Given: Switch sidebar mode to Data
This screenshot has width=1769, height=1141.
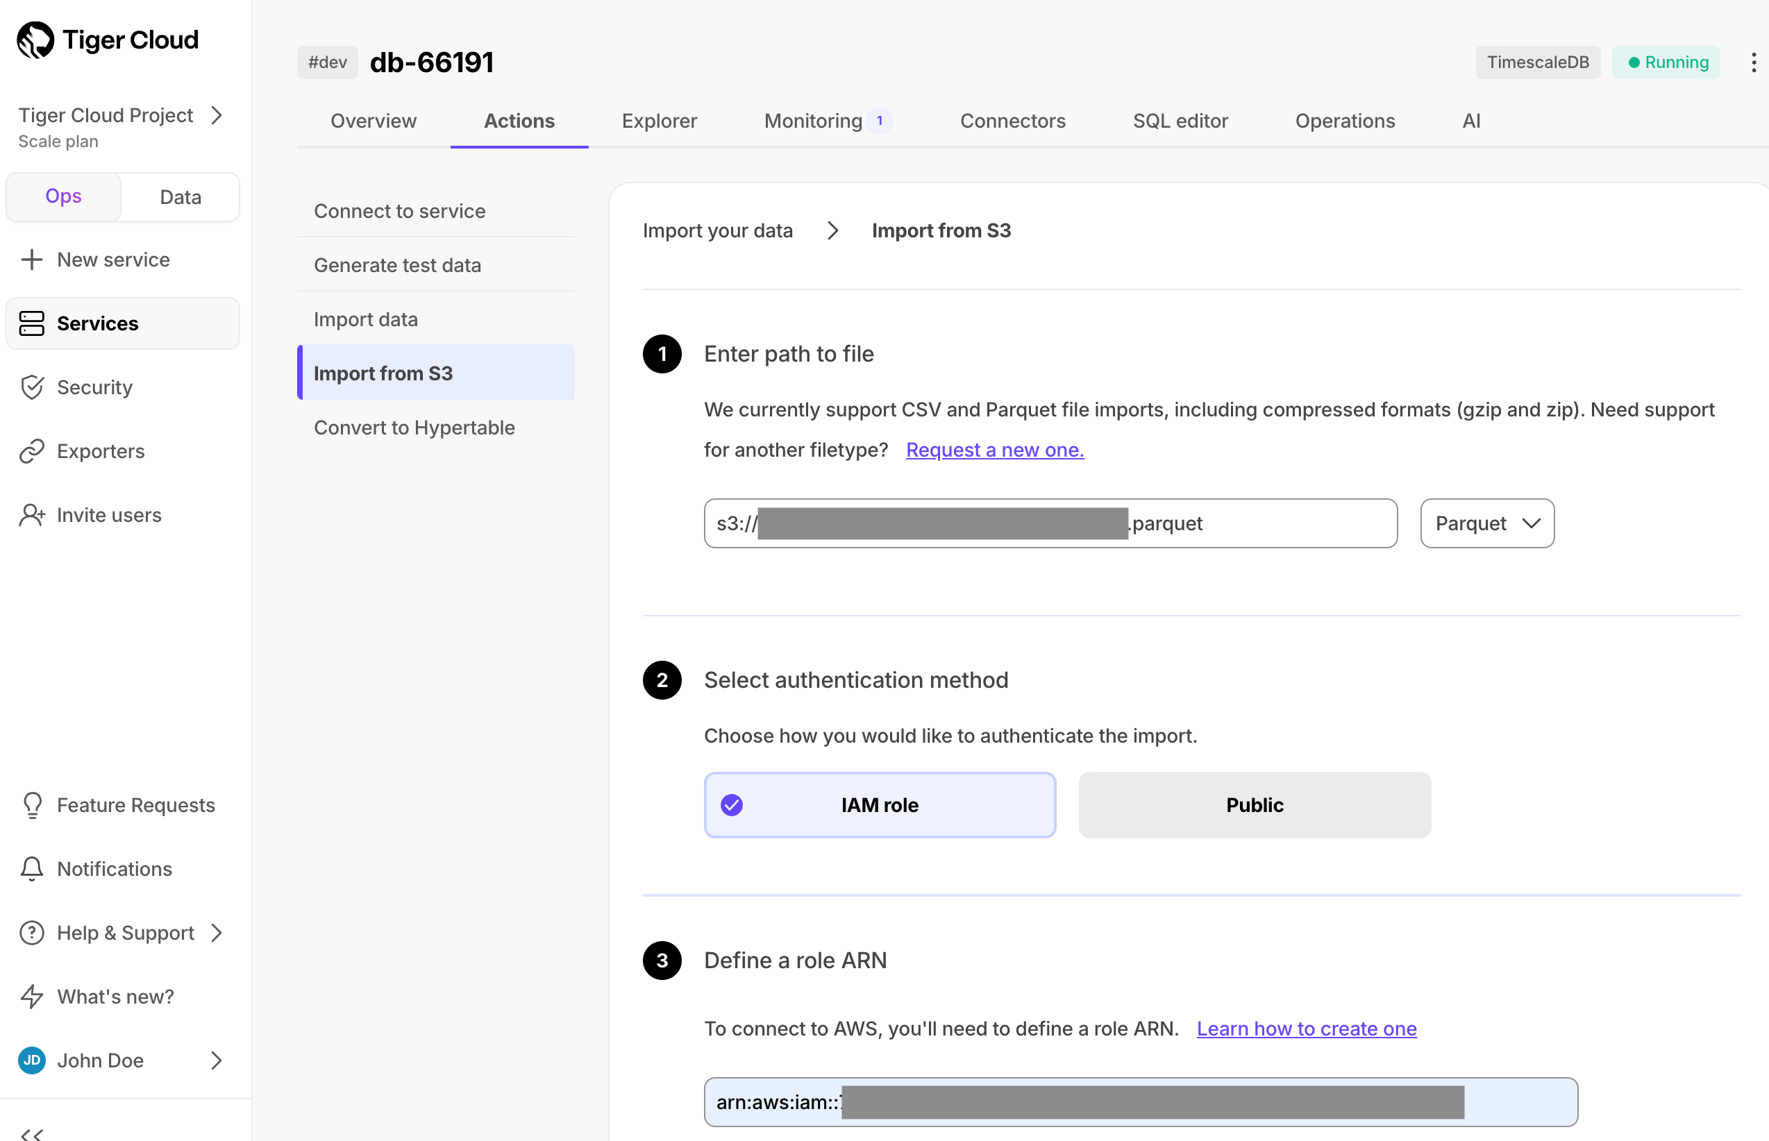Looking at the screenshot, I should (180, 197).
